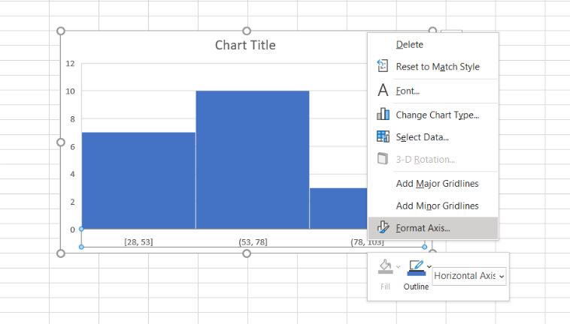Click the Outline pen icon

tap(416, 265)
